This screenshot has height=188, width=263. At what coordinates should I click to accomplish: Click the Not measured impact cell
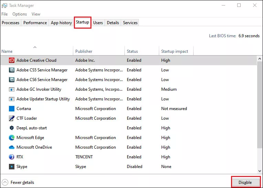(174, 109)
